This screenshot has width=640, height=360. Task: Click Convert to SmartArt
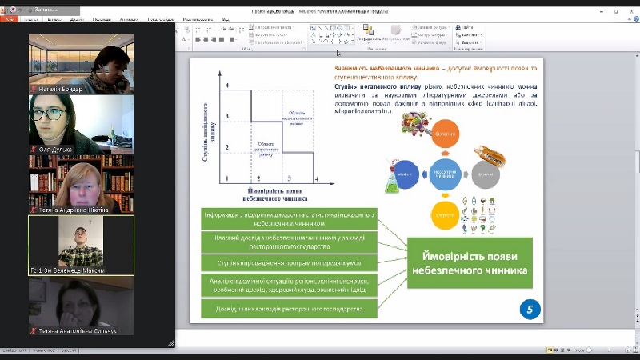276,42
